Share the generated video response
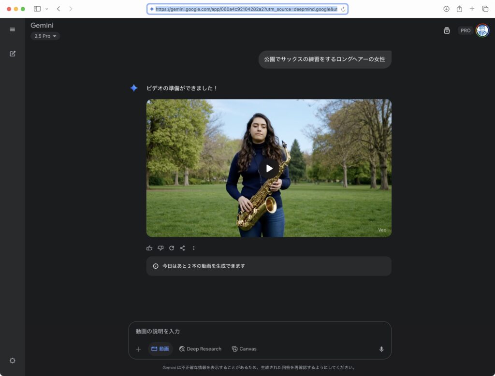This screenshot has width=495, height=376. pos(183,248)
